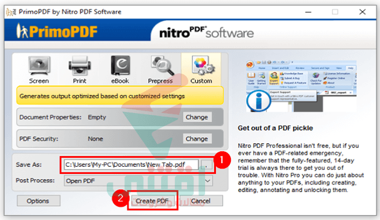The height and width of the screenshot is (220, 380).
Task: Click the PrimoPDF title bar app icon
Action: click(x=11, y=12)
